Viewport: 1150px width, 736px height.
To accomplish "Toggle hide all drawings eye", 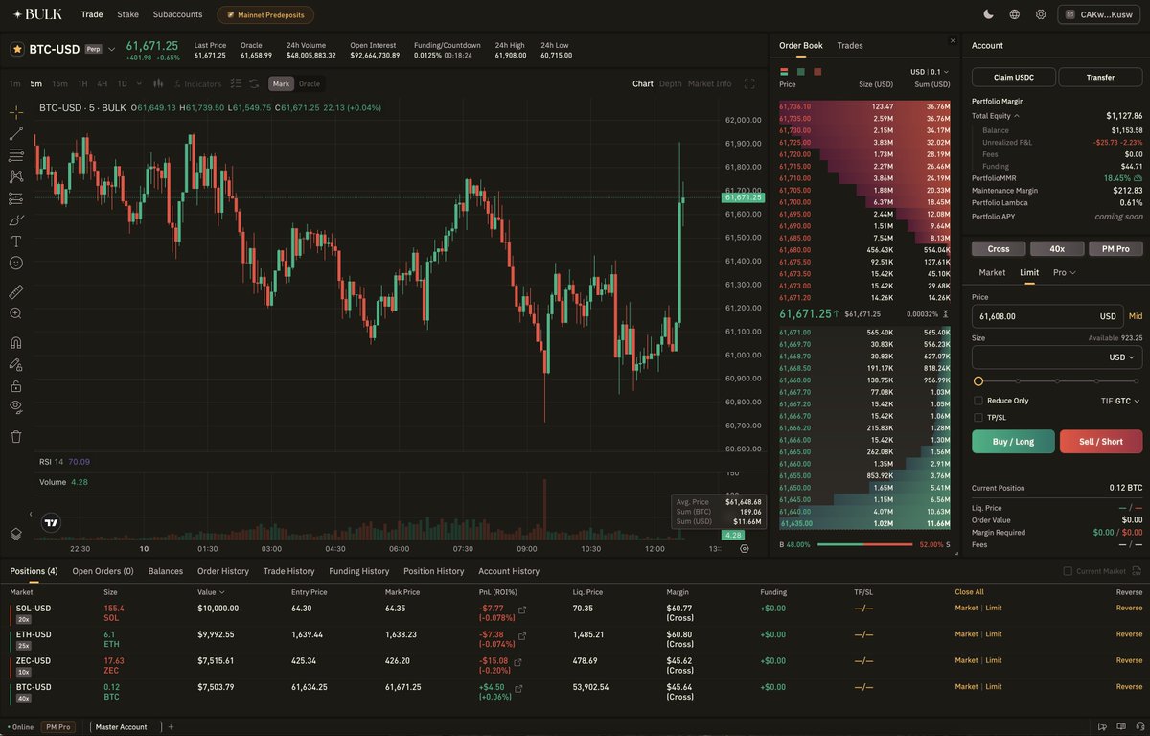I will pos(15,407).
